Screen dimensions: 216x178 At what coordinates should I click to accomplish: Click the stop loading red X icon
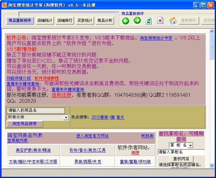tap(160, 21)
